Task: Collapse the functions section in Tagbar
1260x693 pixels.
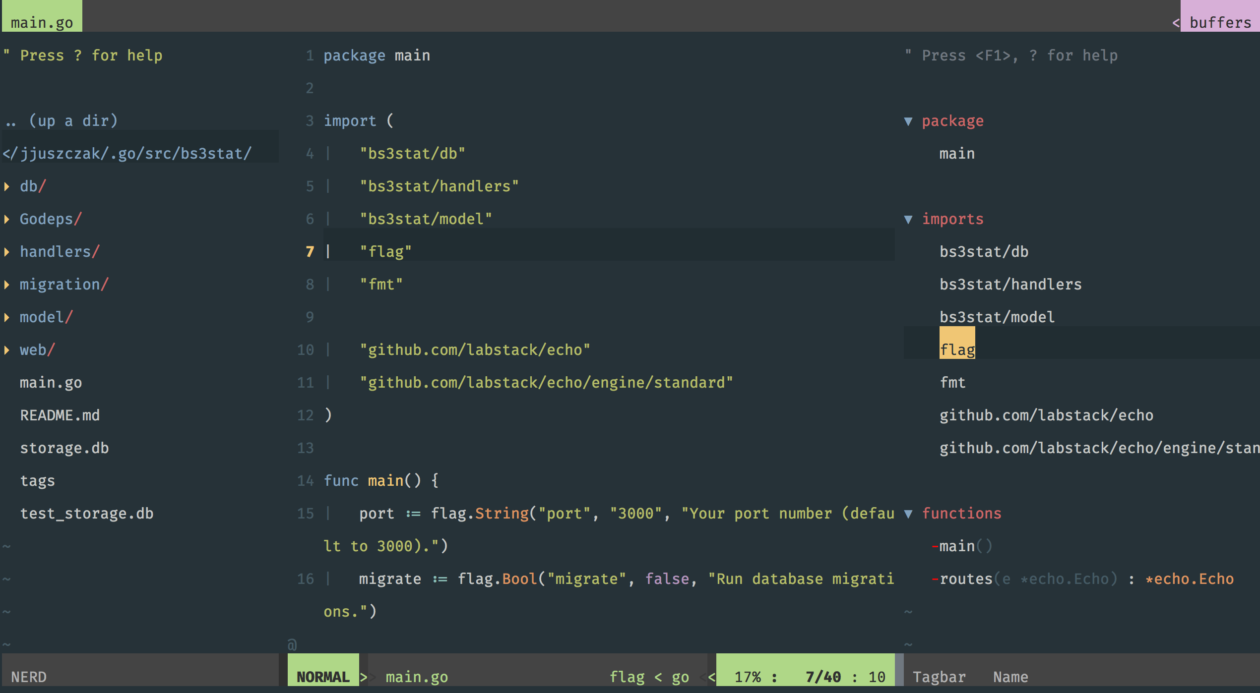Action: (x=908, y=514)
